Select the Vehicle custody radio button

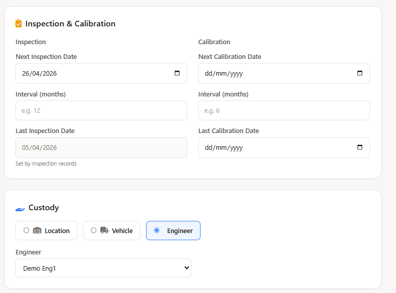point(94,230)
